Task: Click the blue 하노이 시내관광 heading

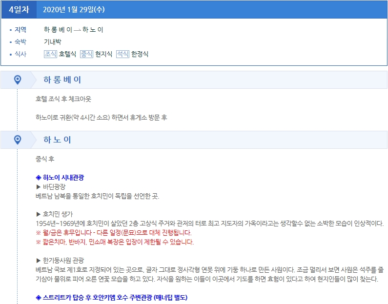Action: pyautogui.click(x=63, y=178)
